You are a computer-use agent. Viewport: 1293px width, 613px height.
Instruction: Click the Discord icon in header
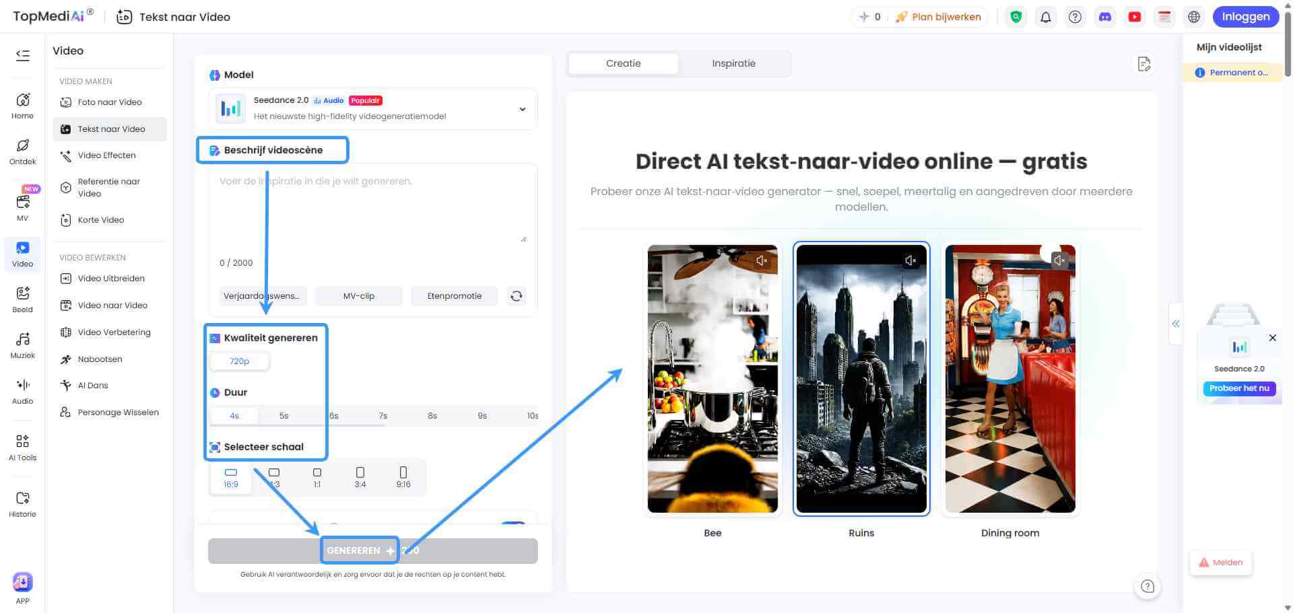tap(1104, 17)
